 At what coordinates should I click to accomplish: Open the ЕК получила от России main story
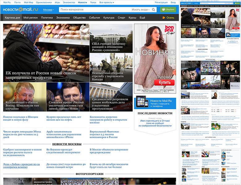click(x=46, y=53)
